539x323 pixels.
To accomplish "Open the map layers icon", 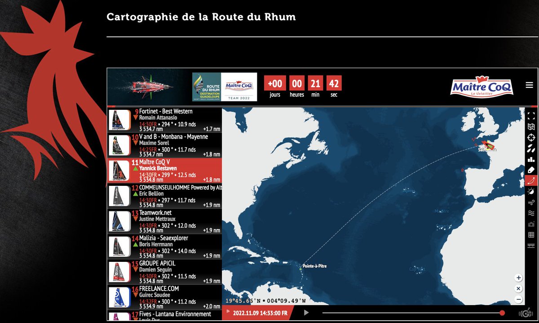I will (531, 127).
